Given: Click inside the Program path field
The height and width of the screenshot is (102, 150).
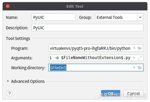Looking at the screenshot, I should (x=96, y=48).
